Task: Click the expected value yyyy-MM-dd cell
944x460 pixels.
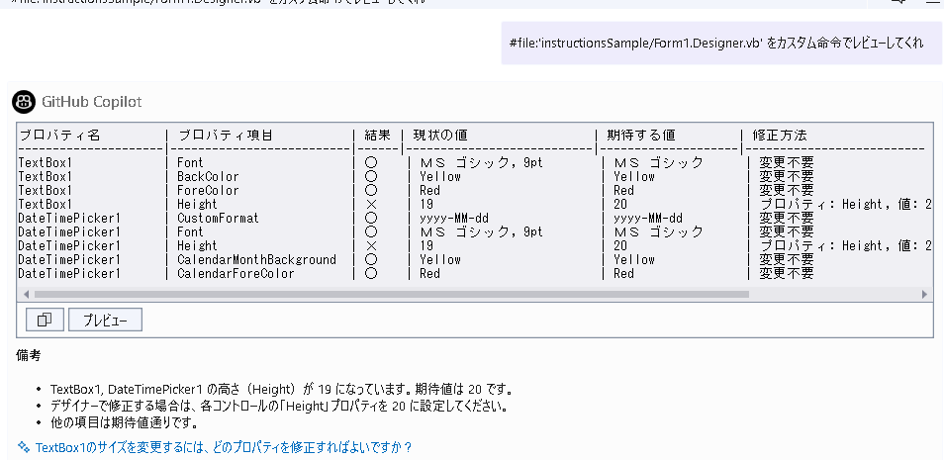Action: pos(648,218)
